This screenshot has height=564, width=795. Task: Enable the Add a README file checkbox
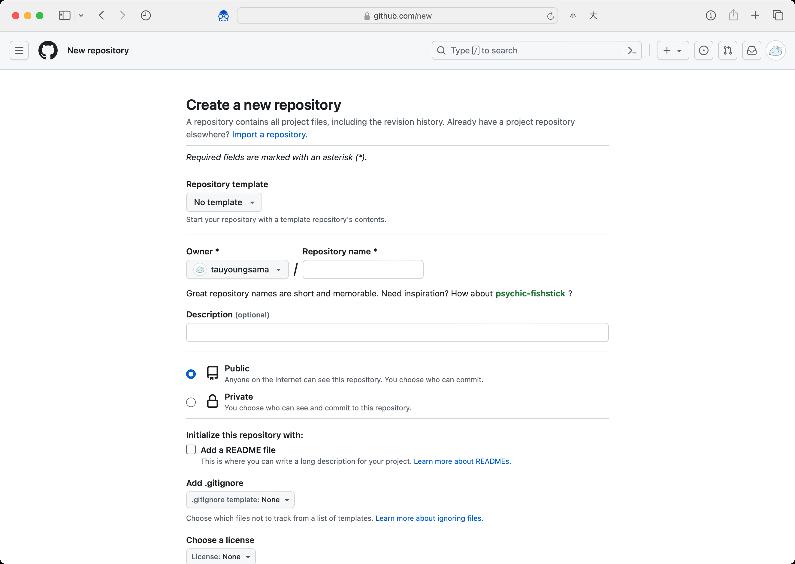191,449
